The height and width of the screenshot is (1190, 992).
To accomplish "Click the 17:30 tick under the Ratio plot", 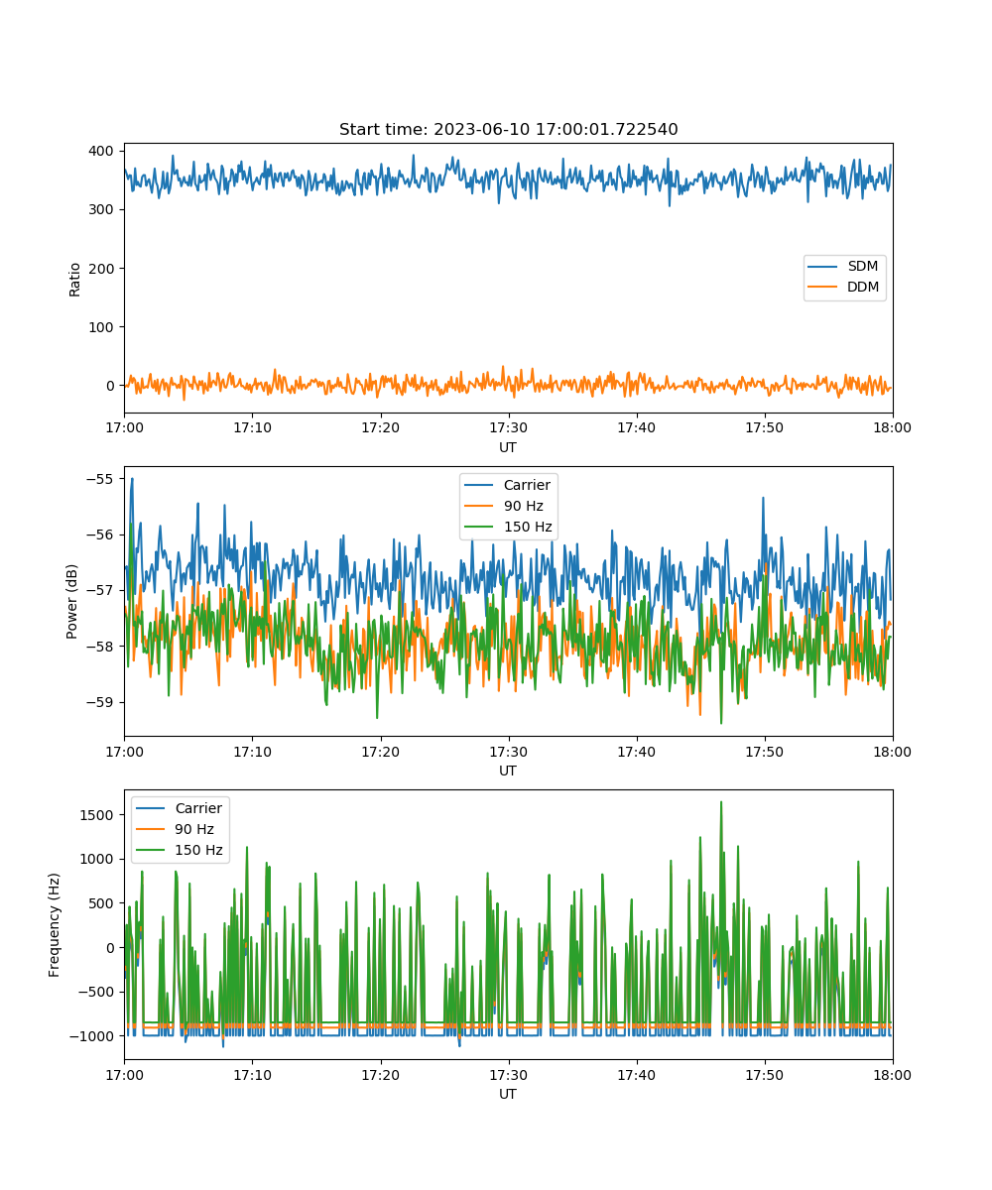I will (x=508, y=427).
